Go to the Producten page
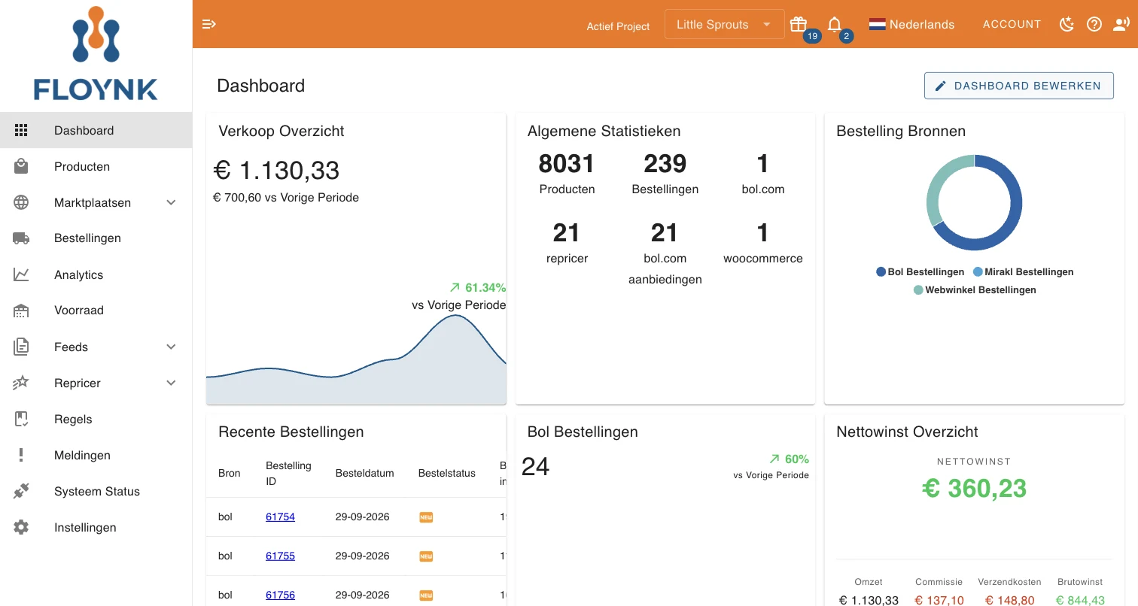Image resolution: width=1138 pixels, height=606 pixels. pos(96,166)
